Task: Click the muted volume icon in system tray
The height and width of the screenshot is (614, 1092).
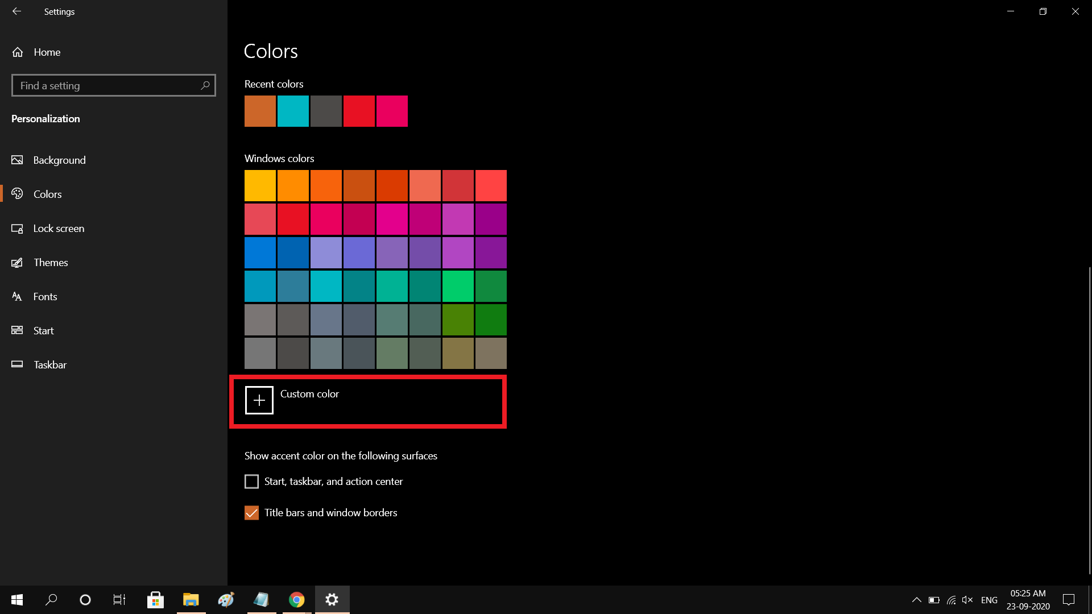Action: click(x=968, y=600)
